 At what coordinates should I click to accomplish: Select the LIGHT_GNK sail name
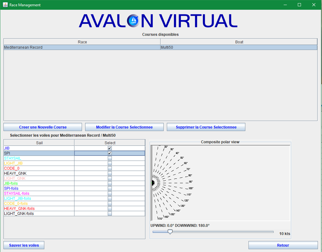15,178
